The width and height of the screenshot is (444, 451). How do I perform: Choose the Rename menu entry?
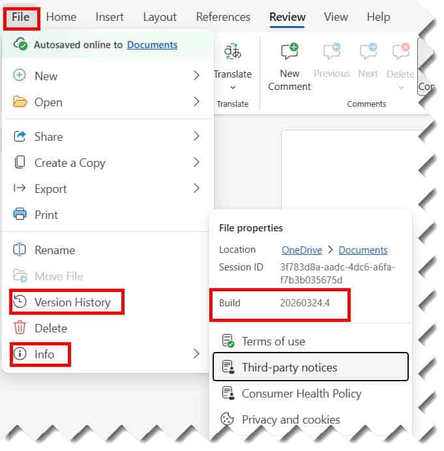pos(107,250)
